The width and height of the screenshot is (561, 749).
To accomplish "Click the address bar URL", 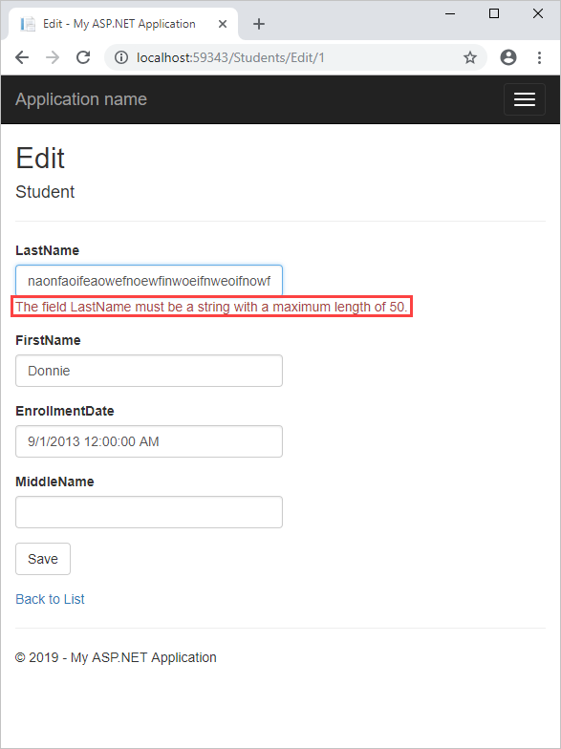I will click(x=230, y=57).
